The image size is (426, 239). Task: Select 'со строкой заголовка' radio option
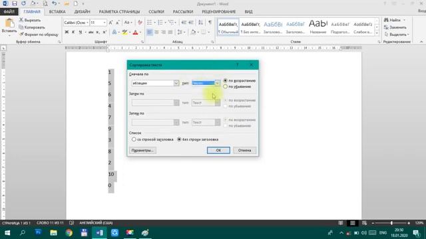click(134, 139)
